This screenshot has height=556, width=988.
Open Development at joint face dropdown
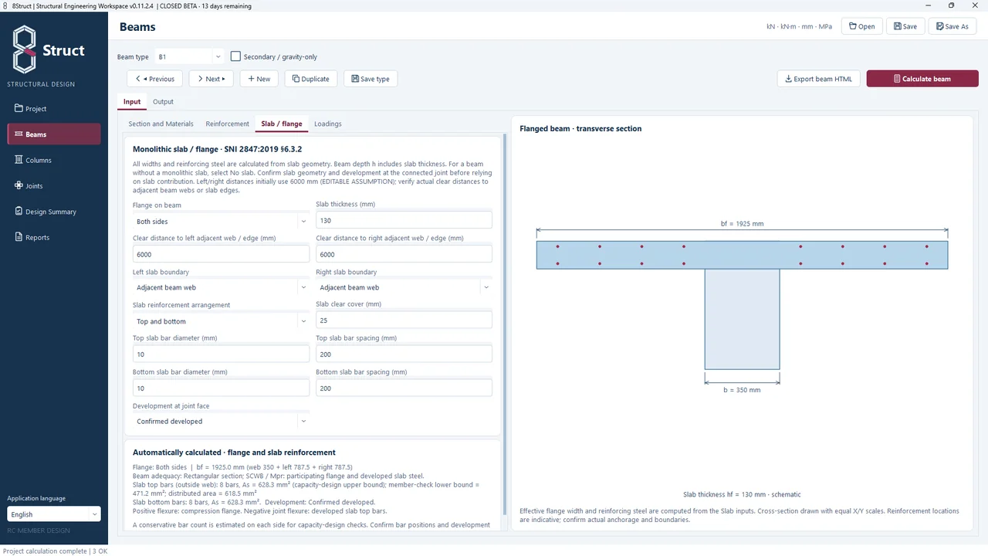point(221,422)
